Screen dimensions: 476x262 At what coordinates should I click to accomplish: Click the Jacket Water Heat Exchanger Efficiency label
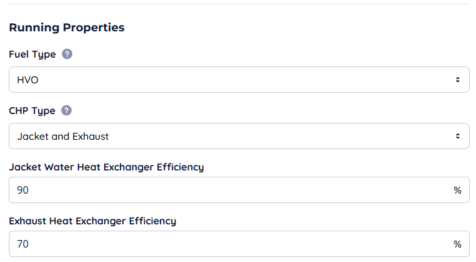[107, 167]
